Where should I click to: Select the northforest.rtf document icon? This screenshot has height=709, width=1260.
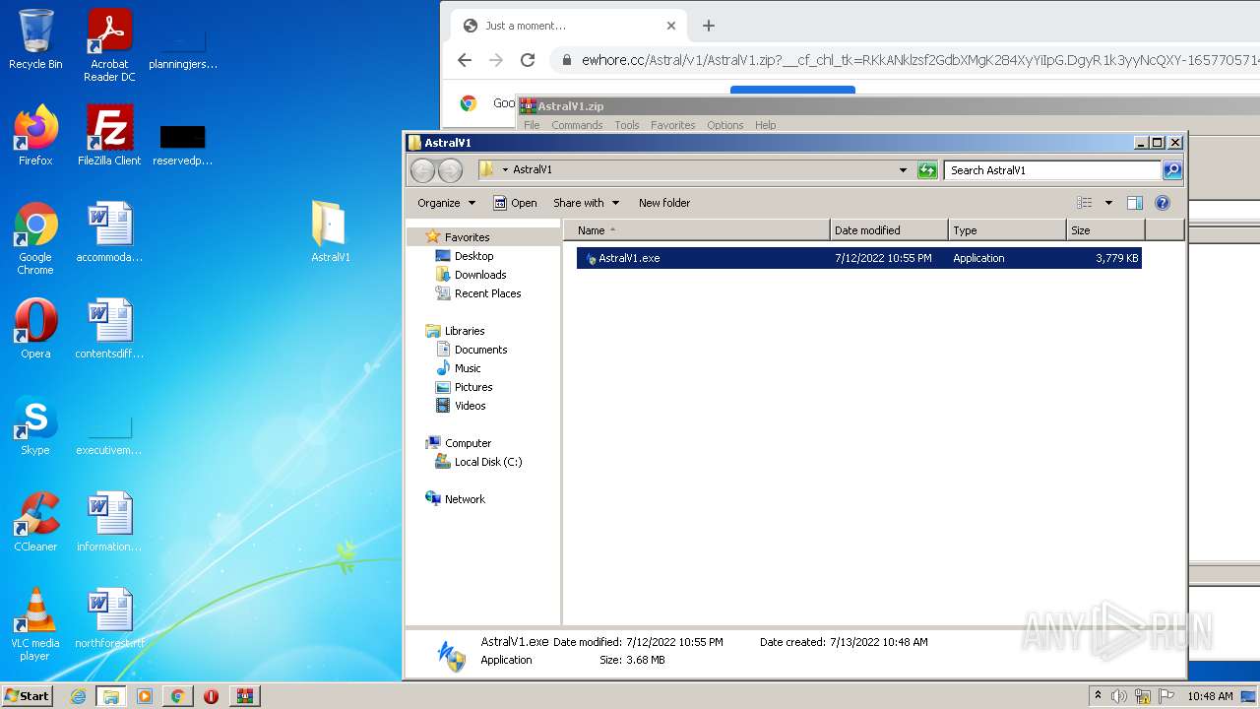pyautogui.click(x=109, y=618)
